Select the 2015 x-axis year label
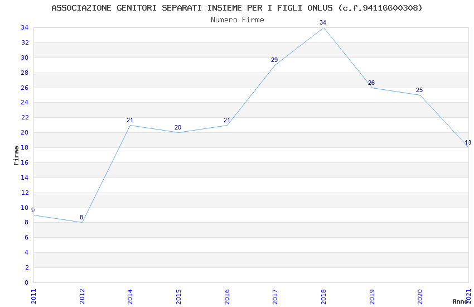 pos(178,296)
